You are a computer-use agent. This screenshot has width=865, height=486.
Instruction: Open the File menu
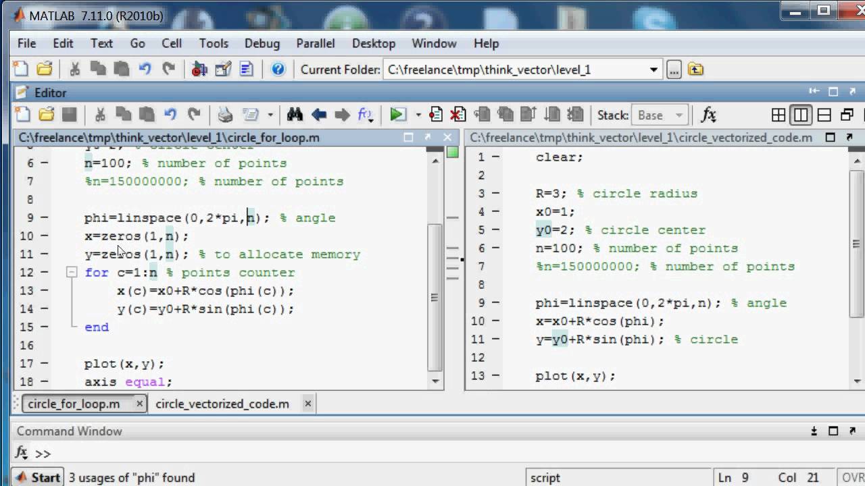click(26, 43)
